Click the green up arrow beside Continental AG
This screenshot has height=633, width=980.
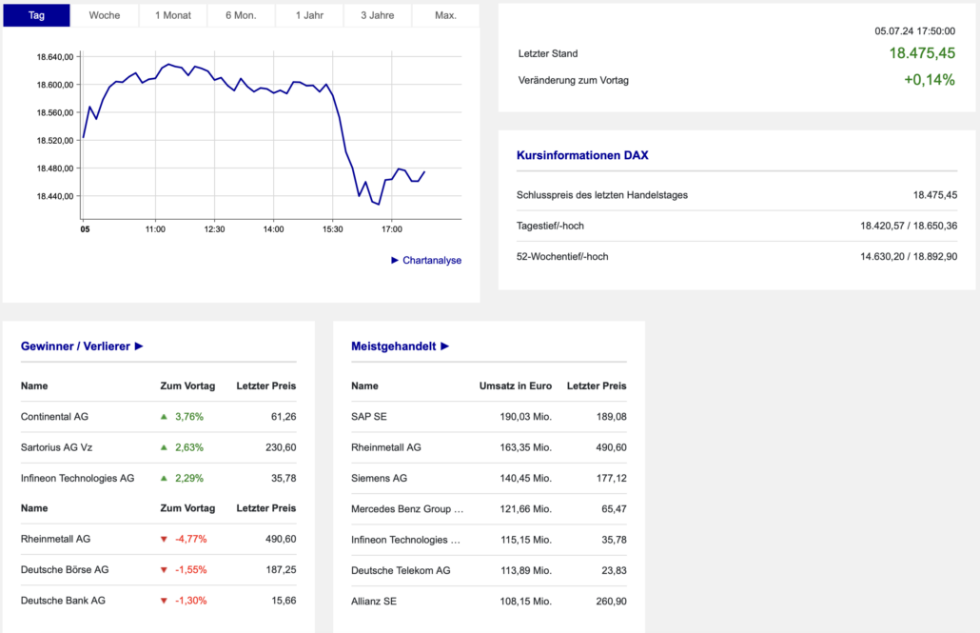click(x=164, y=417)
